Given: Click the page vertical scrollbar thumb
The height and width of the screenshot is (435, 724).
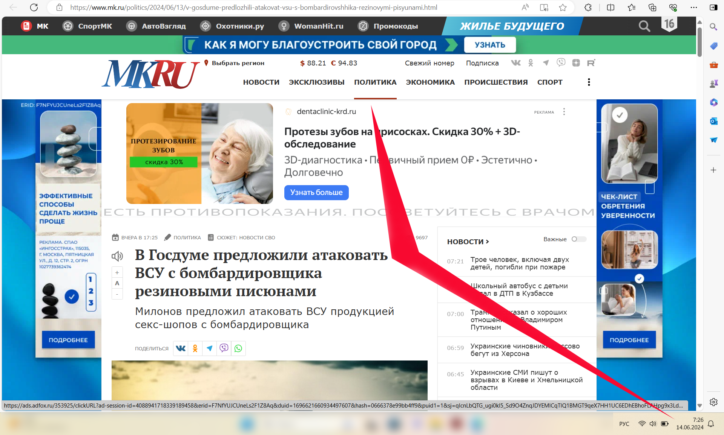Looking at the screenshot, I should point(699,41).
